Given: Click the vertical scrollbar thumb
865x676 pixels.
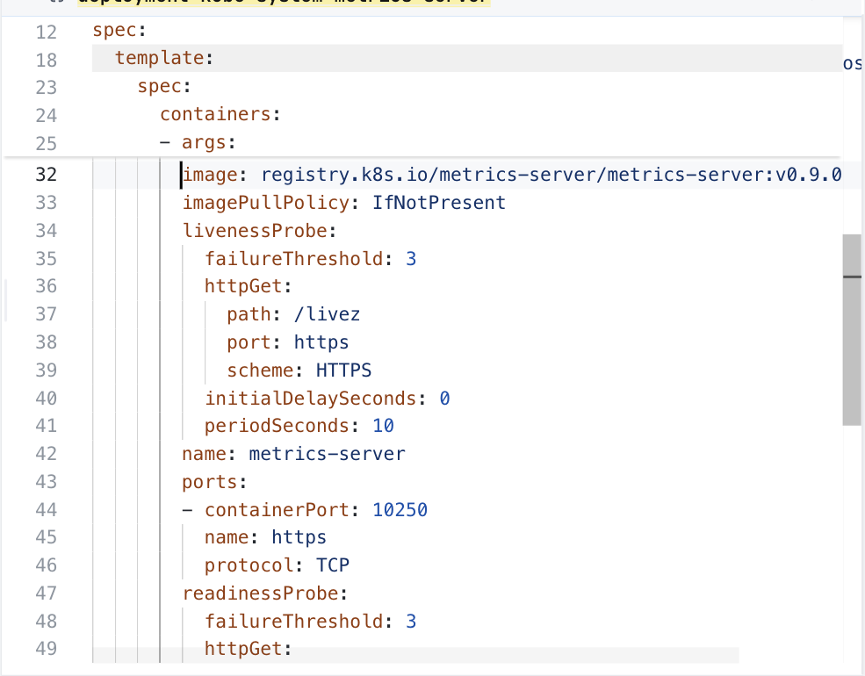Looking at the screenshot, I should (x=852, y=330).
